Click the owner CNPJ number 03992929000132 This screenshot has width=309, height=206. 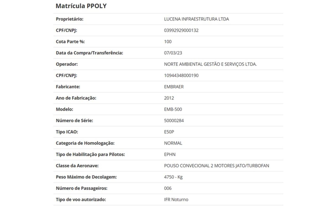click(181, 30)
